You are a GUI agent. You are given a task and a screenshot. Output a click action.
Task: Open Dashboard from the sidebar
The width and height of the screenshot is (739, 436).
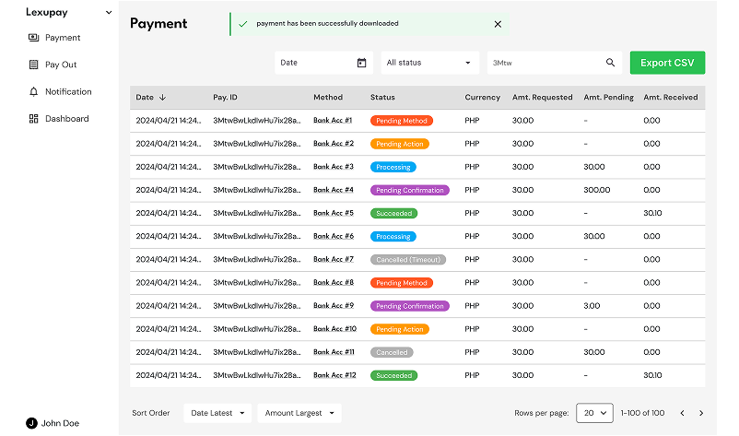(x=66, y=118)
